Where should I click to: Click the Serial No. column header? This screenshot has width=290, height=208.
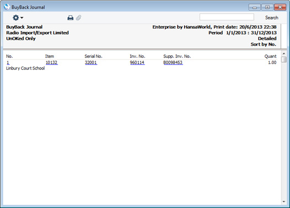coord(93,56)
